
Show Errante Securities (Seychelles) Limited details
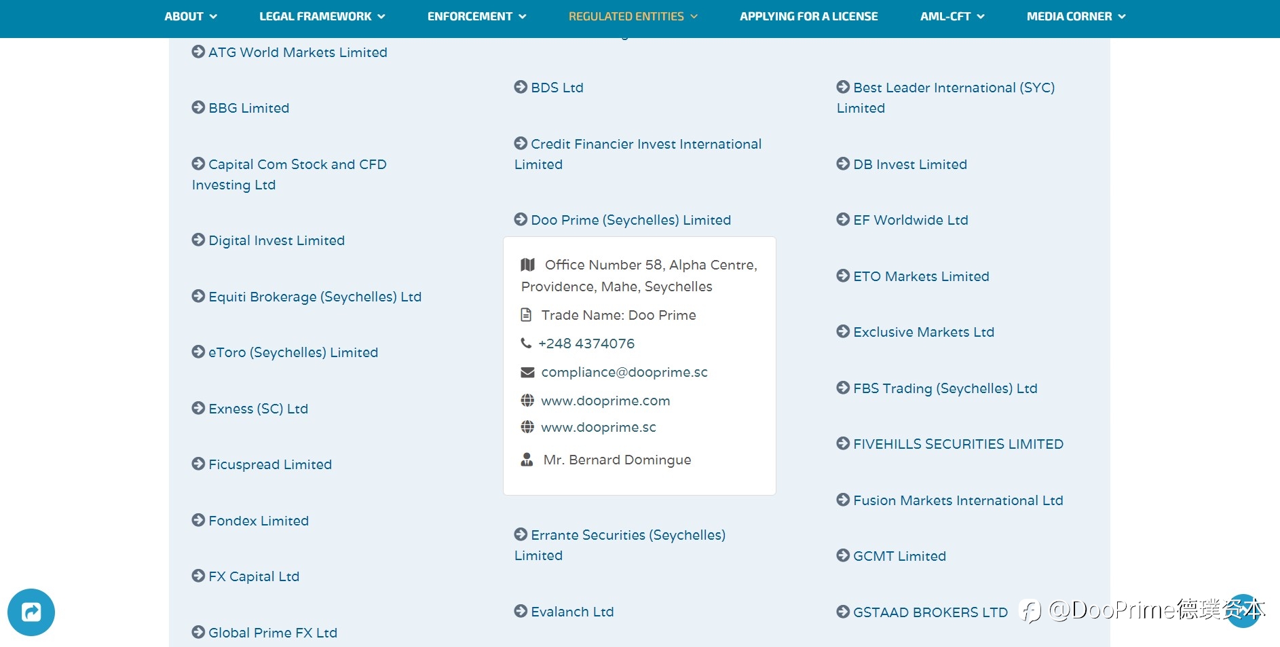point(620,545)
